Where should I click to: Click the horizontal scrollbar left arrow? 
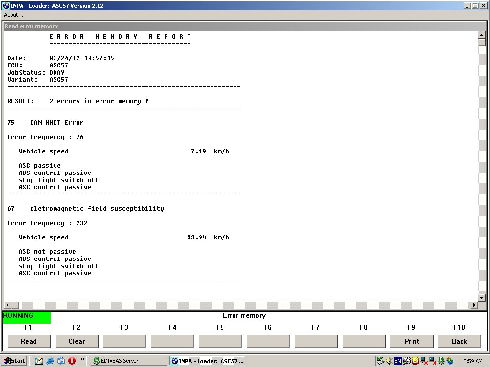pyautogui.click(x=7, y=305)
